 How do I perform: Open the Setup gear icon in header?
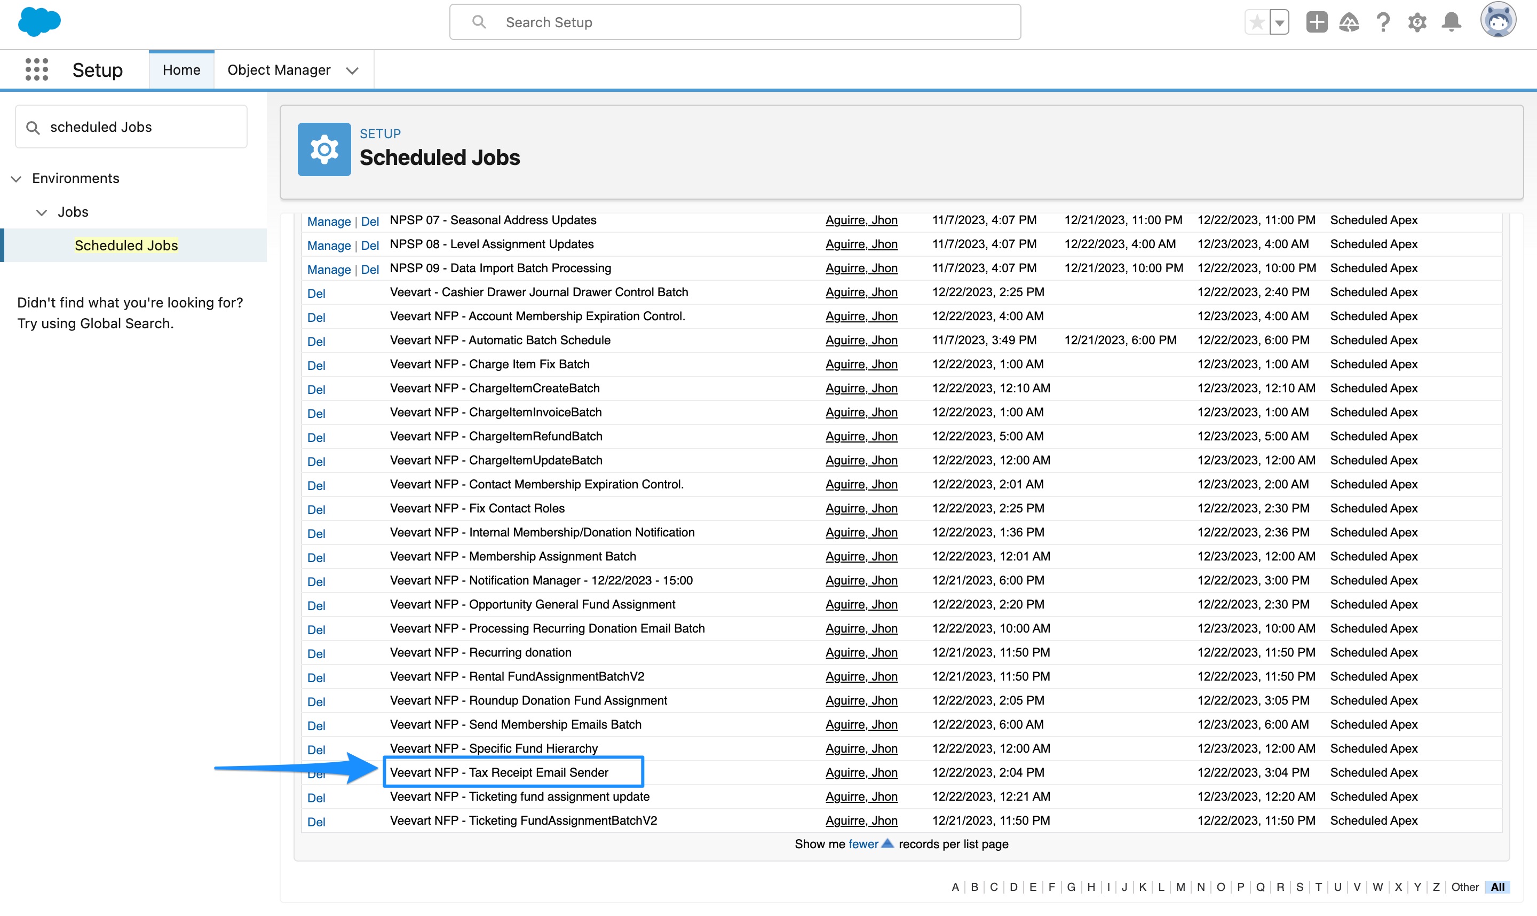tap(1417, 22)
